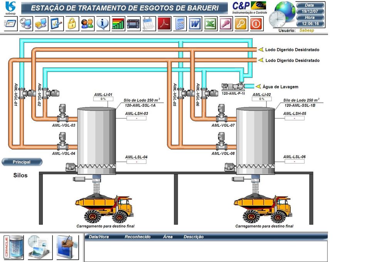The width and height of the screenshot is (367, 262).
Task: Click the screw motor beside silo 1A
Action: 71,167
